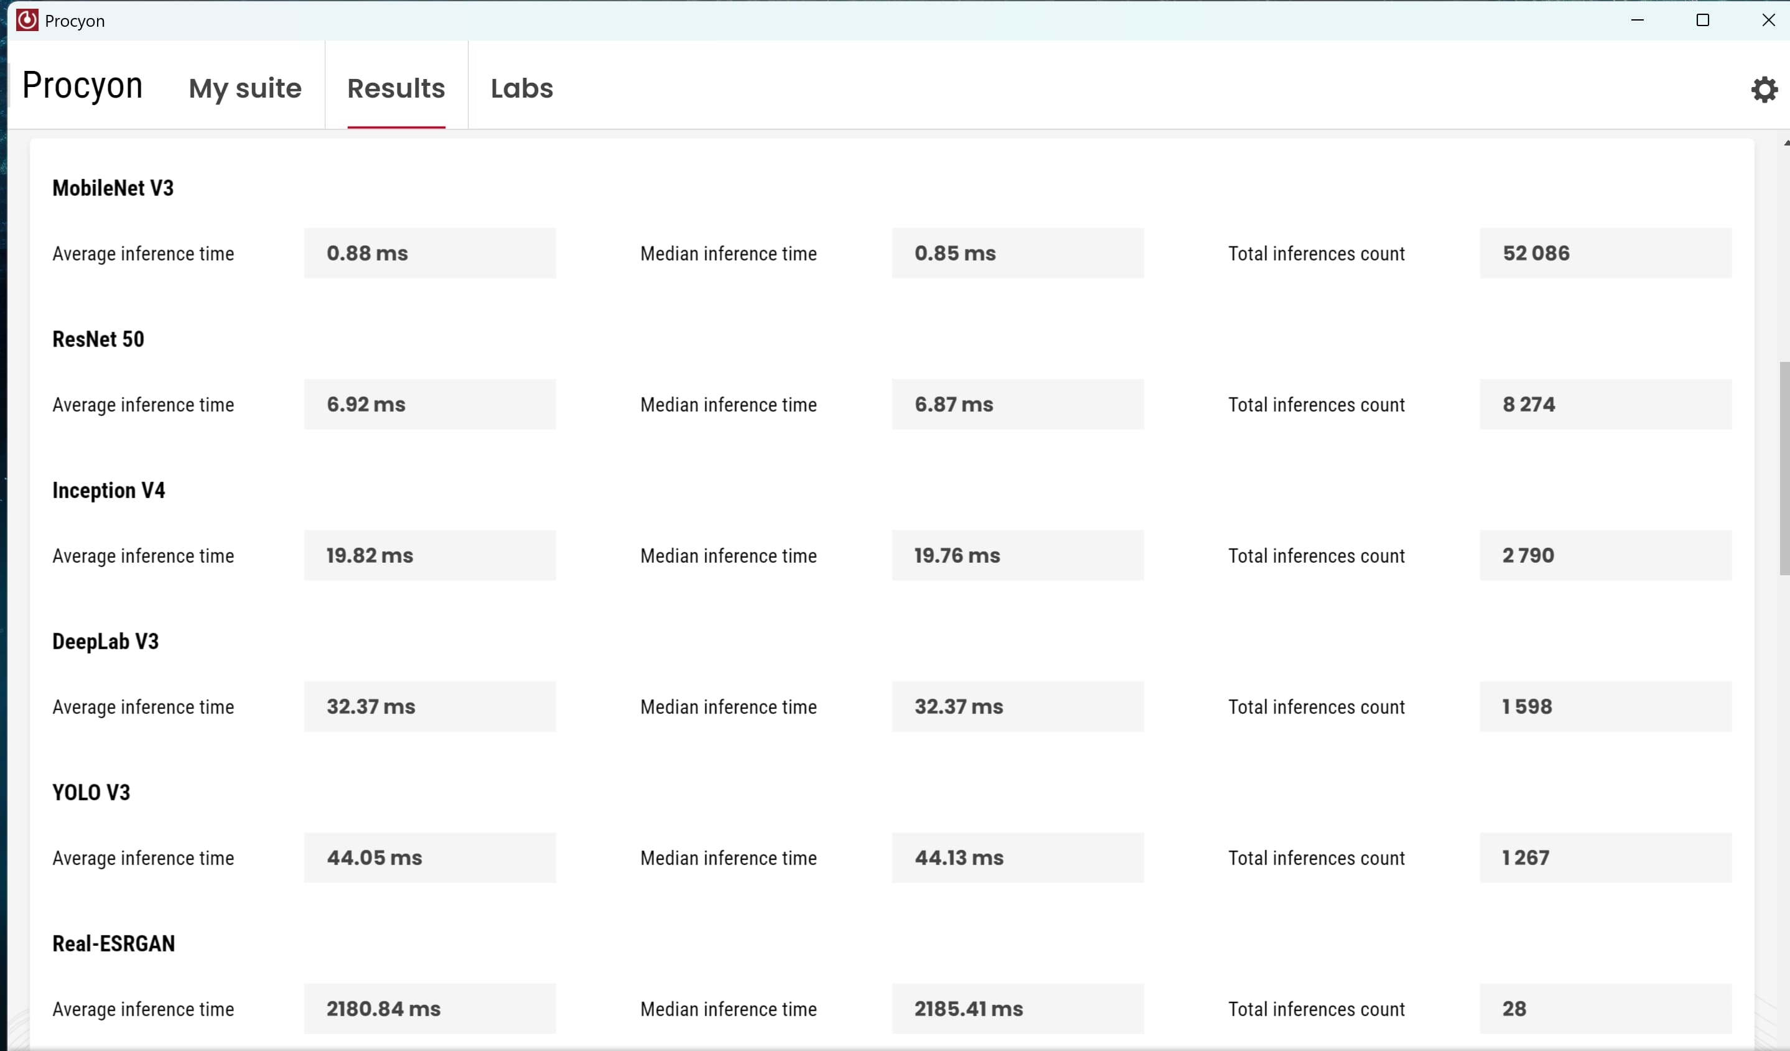Click MobileNet V3 average time 0.88 ms field
Viewport: 1790px width, 1051px height.
pyautogui.click(x=430, y=253)
